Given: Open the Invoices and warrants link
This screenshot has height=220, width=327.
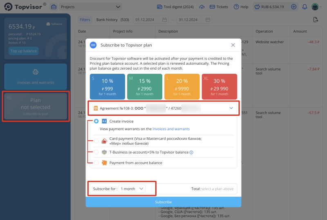Looking at the screenshot, I should point(171,129).
